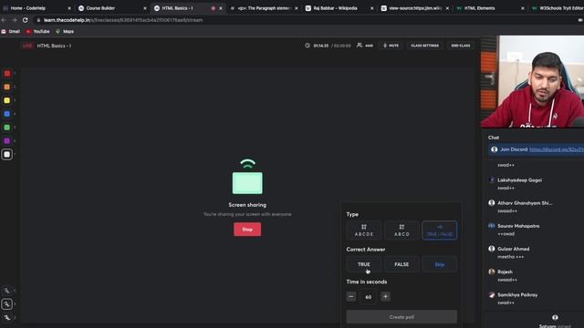Switch to the HTML Elements tab

click(x=490, y=8)
